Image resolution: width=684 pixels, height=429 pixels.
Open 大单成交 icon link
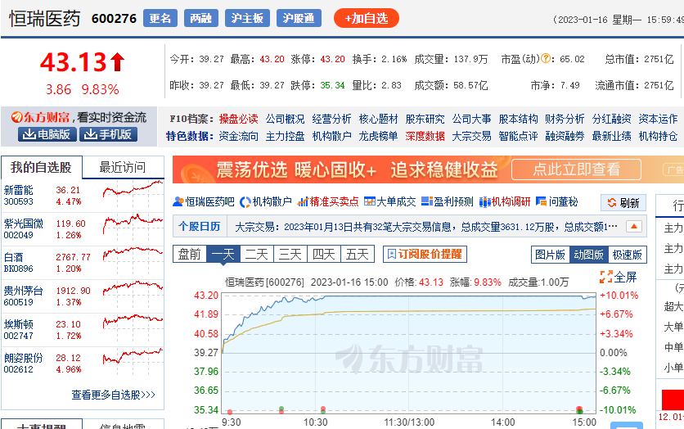pos(389,201)
